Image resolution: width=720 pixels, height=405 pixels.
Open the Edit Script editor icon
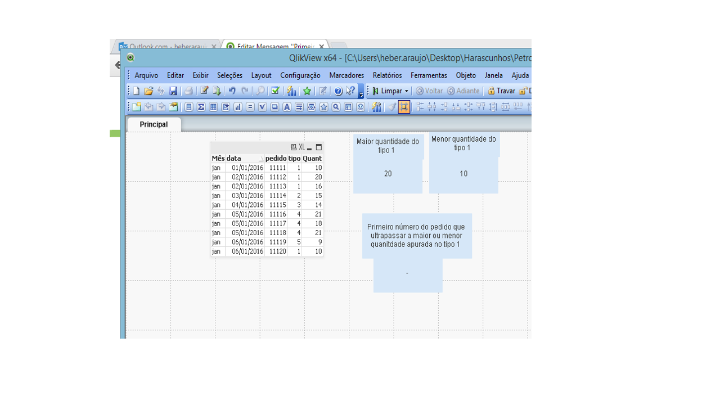click(204, 91)
